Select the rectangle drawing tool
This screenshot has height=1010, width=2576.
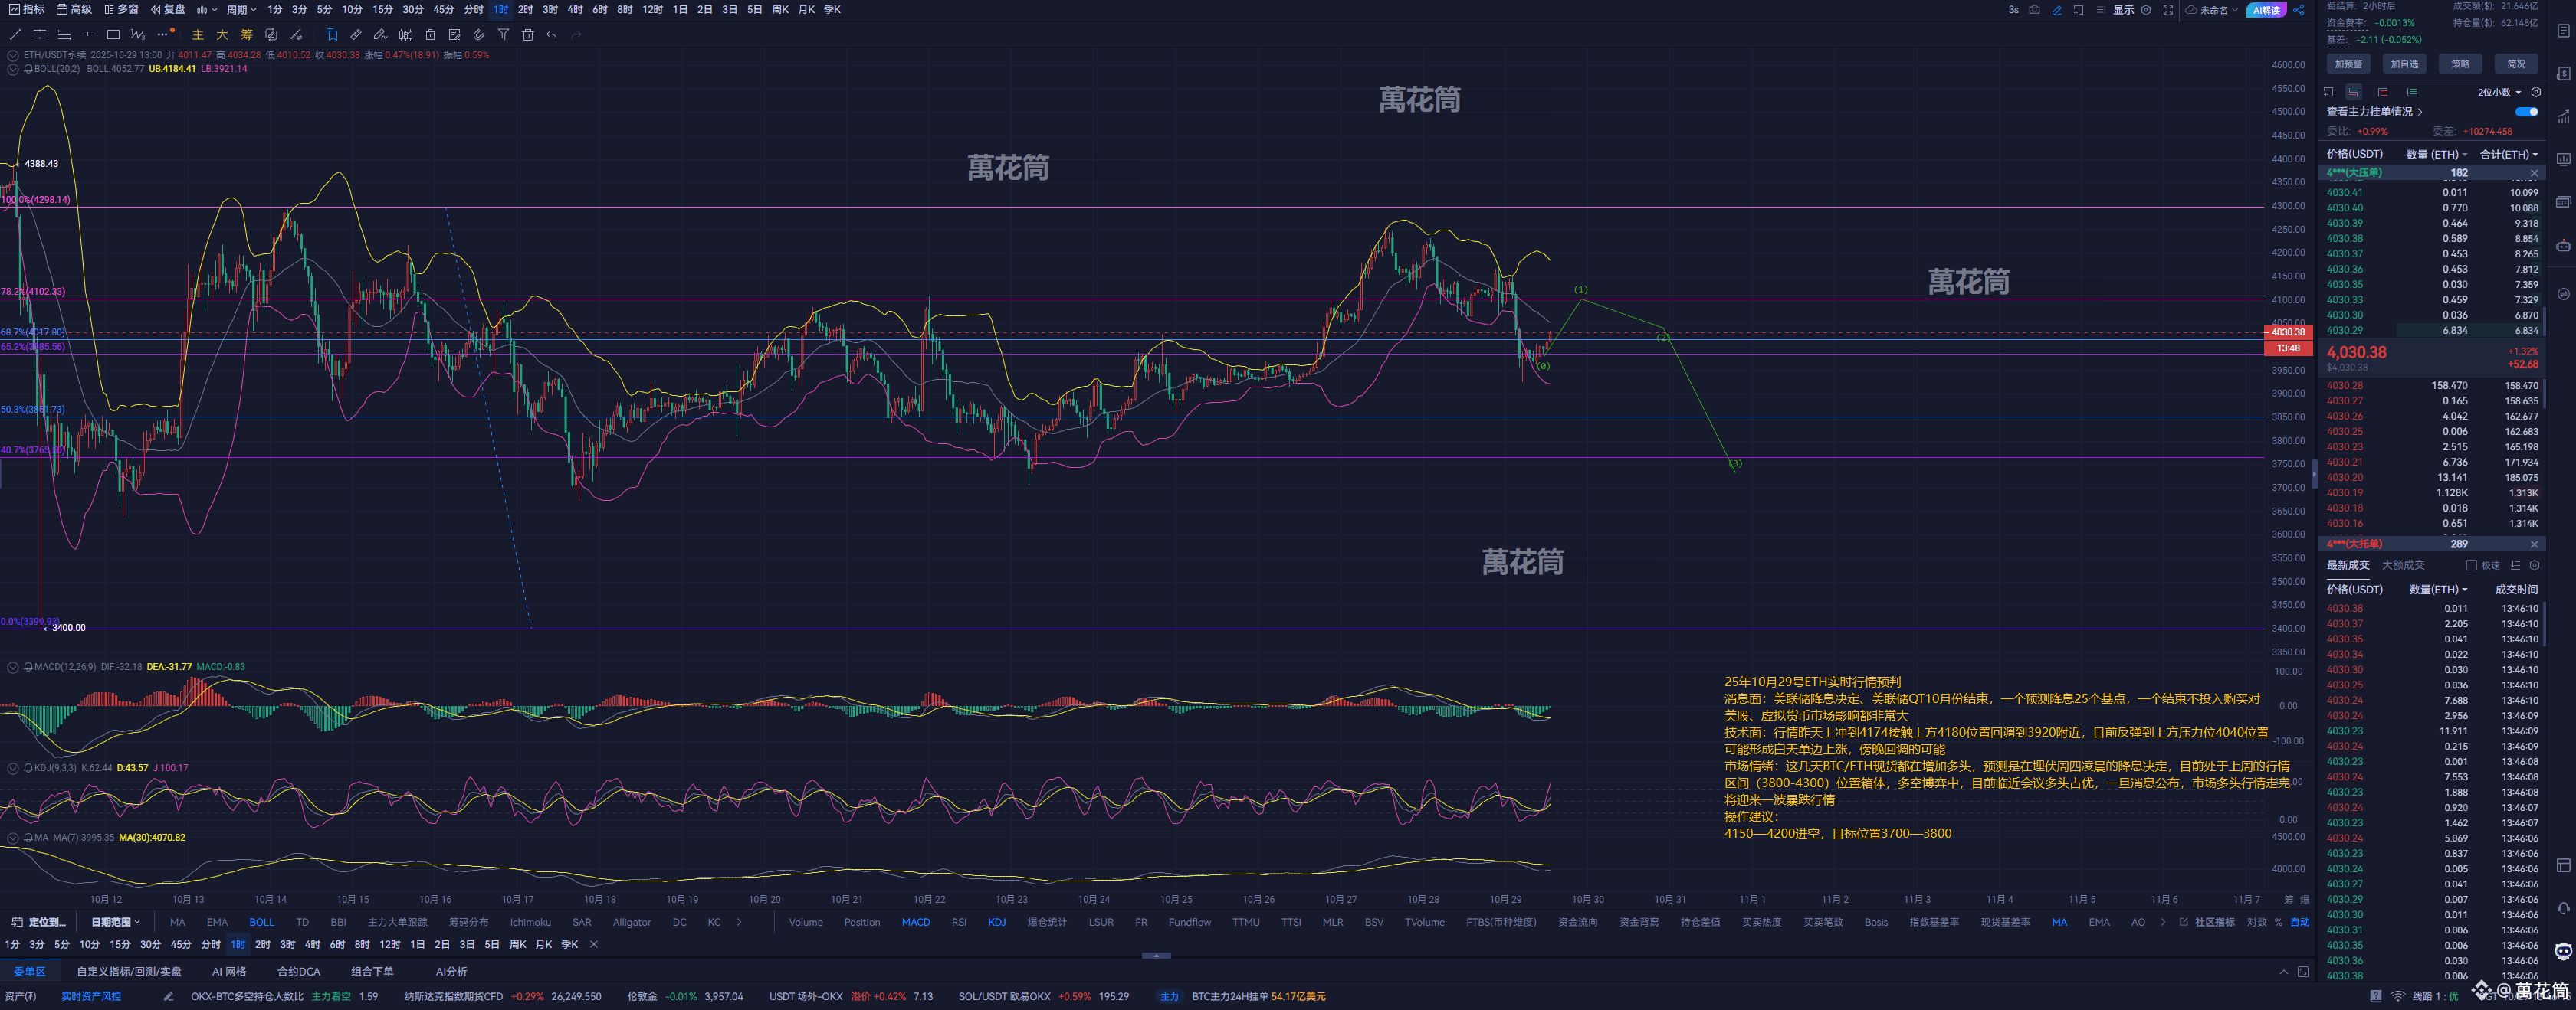coord(113,35)
